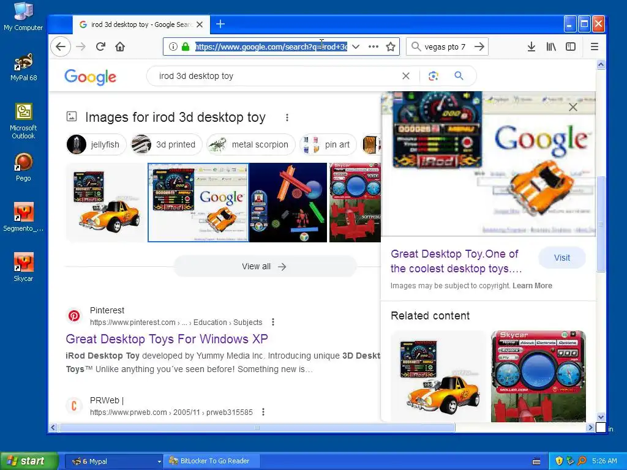Open the library bookmarks icon
Image resolution: width=627 pixels, height=470 pixels.
[551, 47]
